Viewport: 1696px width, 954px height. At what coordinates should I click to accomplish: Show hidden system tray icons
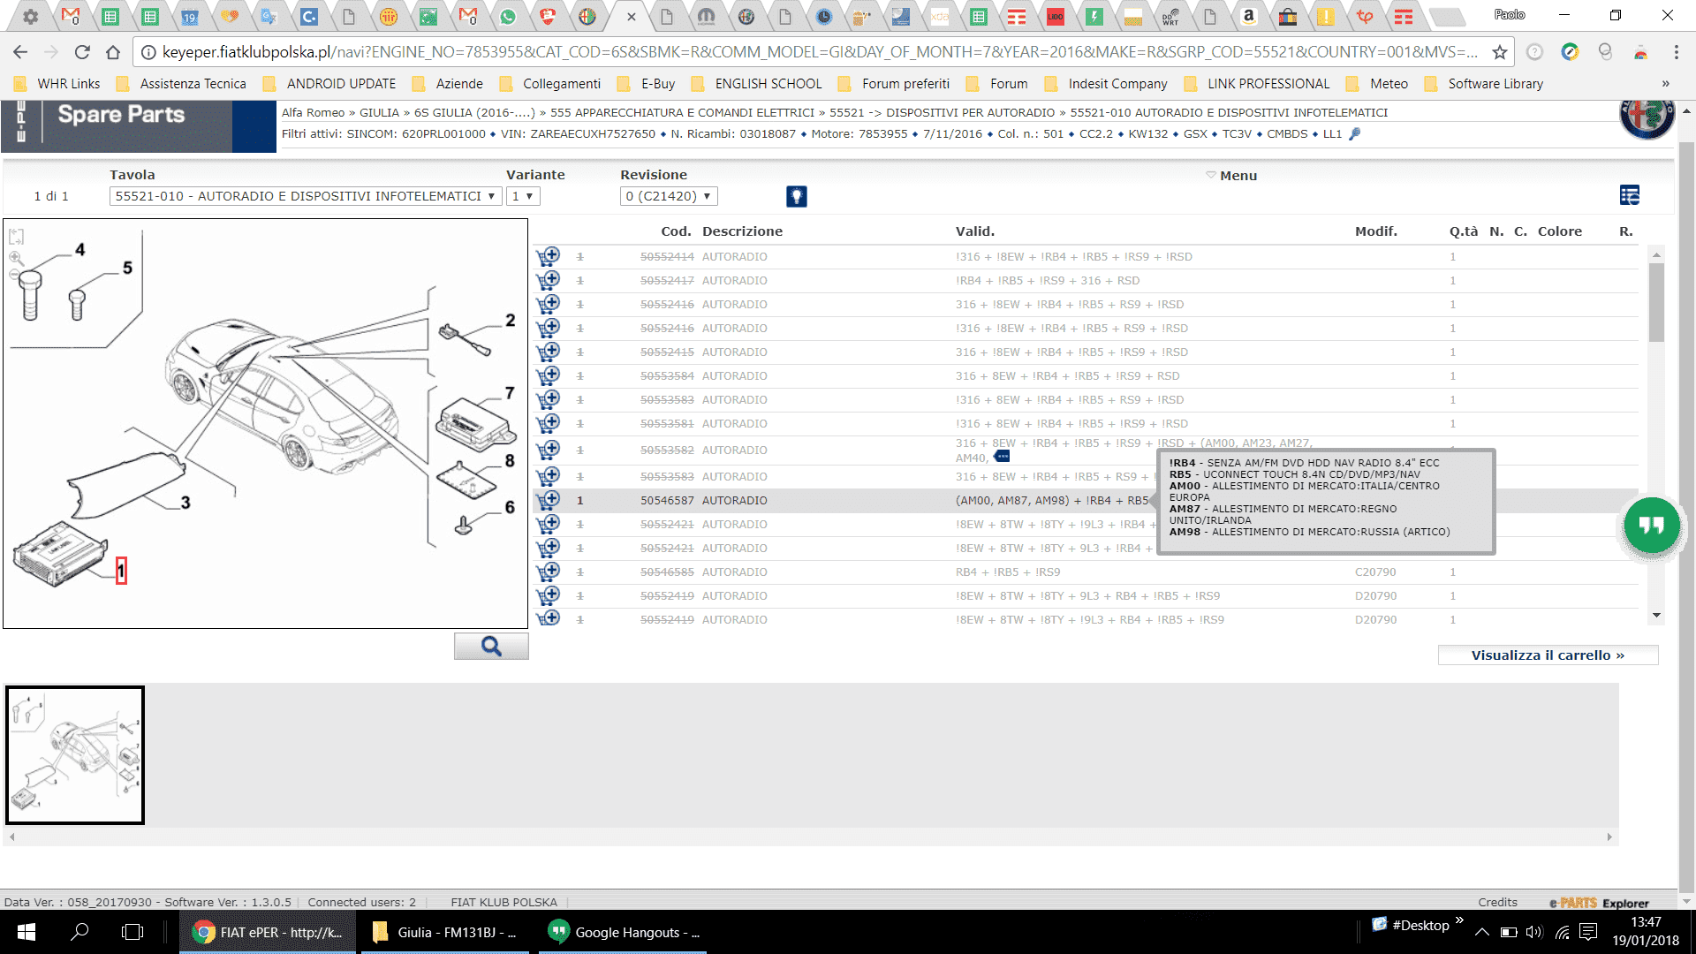point(1482,932)
